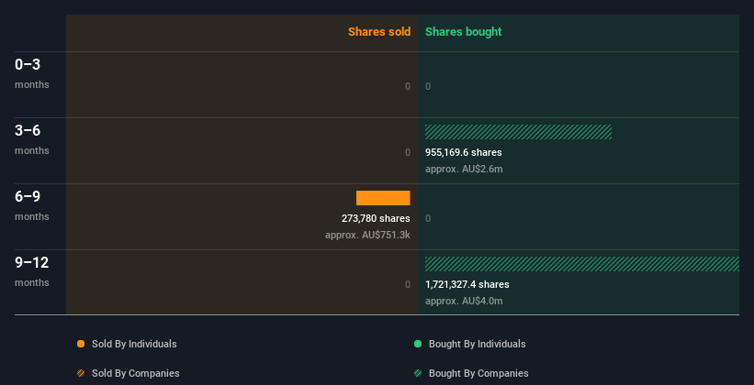Click the shares bought 0 in 0–3 months row

tap(428, 86)
